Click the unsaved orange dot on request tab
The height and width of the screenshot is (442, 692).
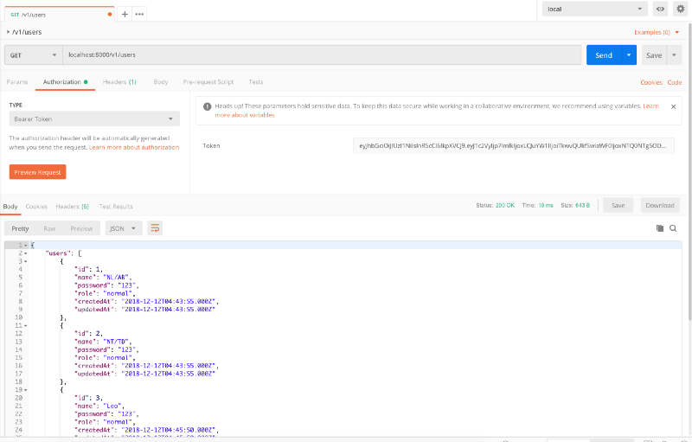[110, 15]
